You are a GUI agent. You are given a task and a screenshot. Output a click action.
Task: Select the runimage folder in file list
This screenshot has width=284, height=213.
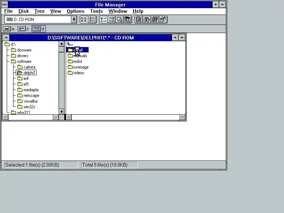tap(78, 67)
